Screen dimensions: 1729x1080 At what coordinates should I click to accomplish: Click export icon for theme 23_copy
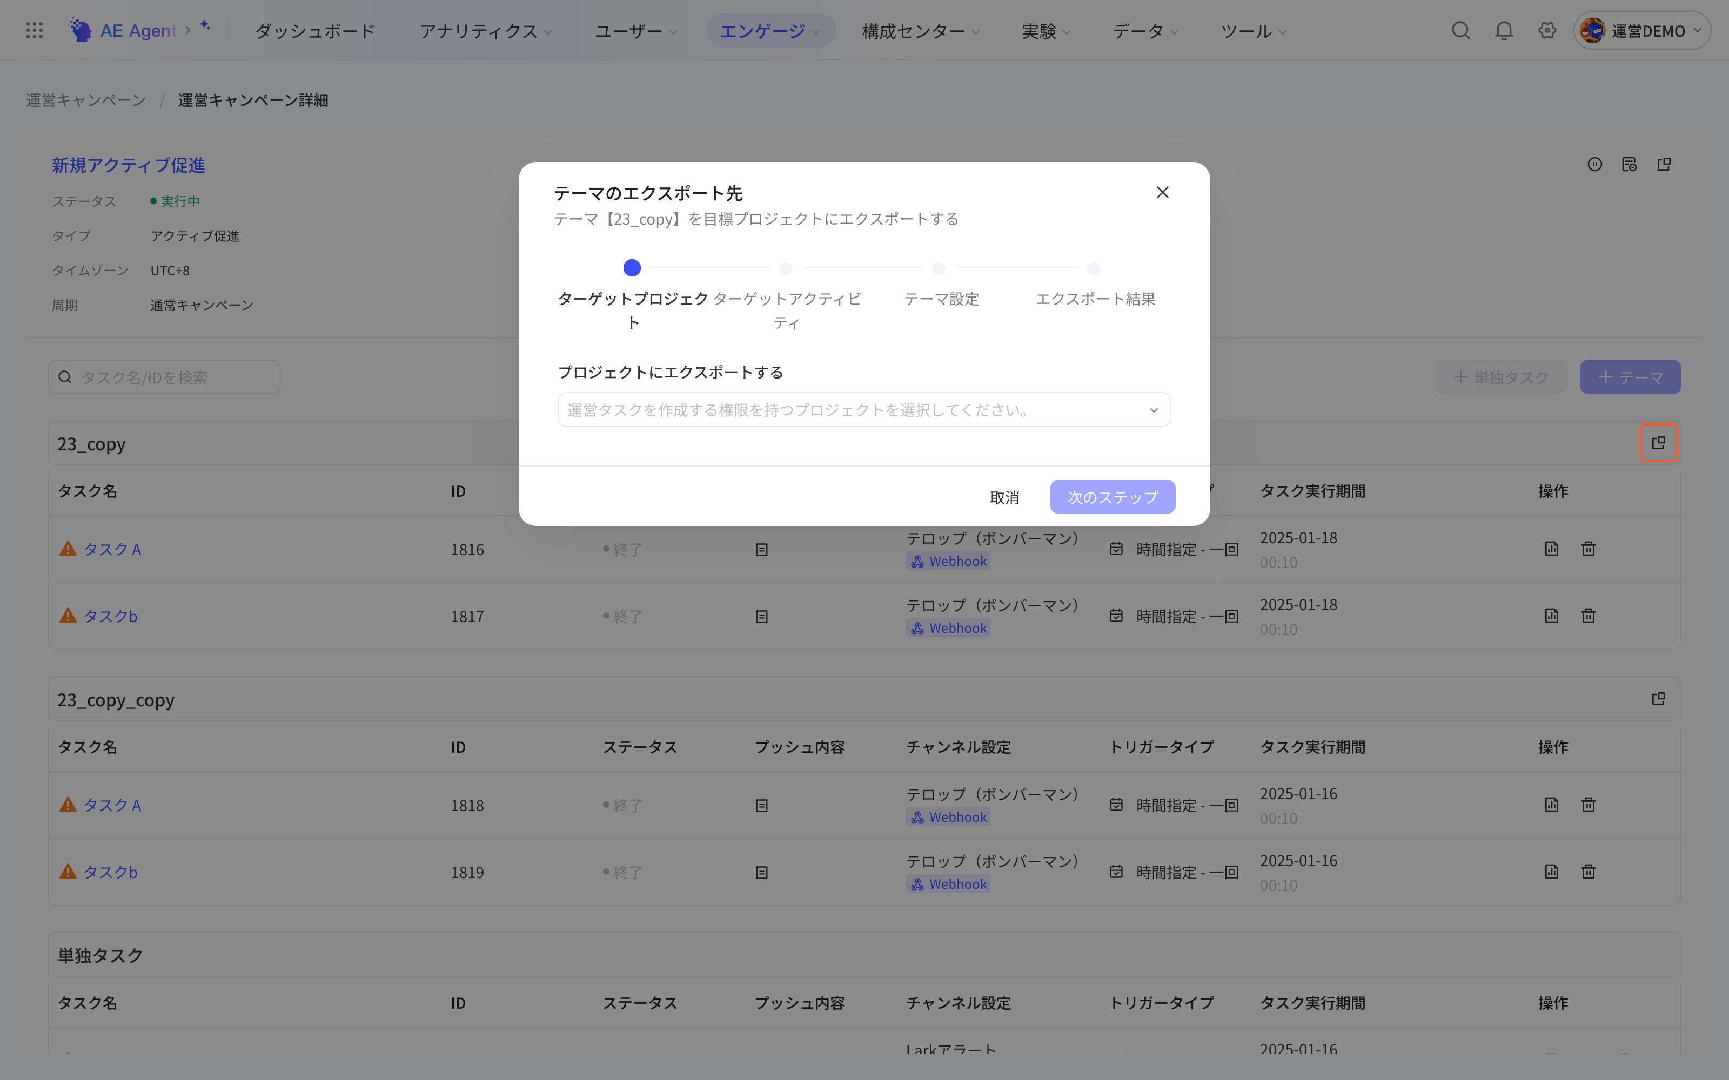pyautogui.click(x=1658, y=443)
